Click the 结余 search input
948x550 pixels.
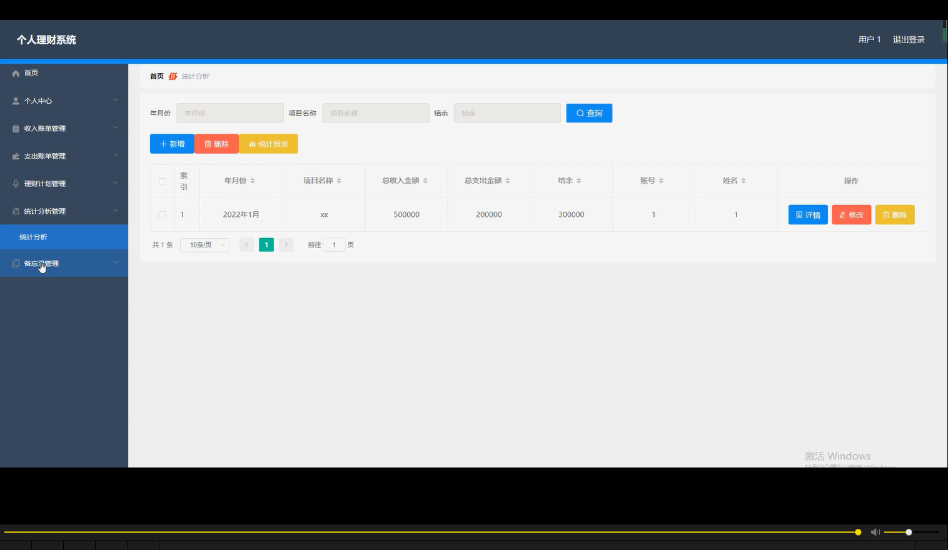click(x=507, y=113)
